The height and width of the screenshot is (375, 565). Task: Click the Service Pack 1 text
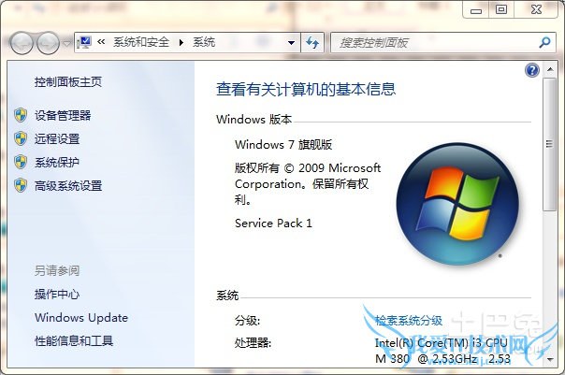point(273,224)
